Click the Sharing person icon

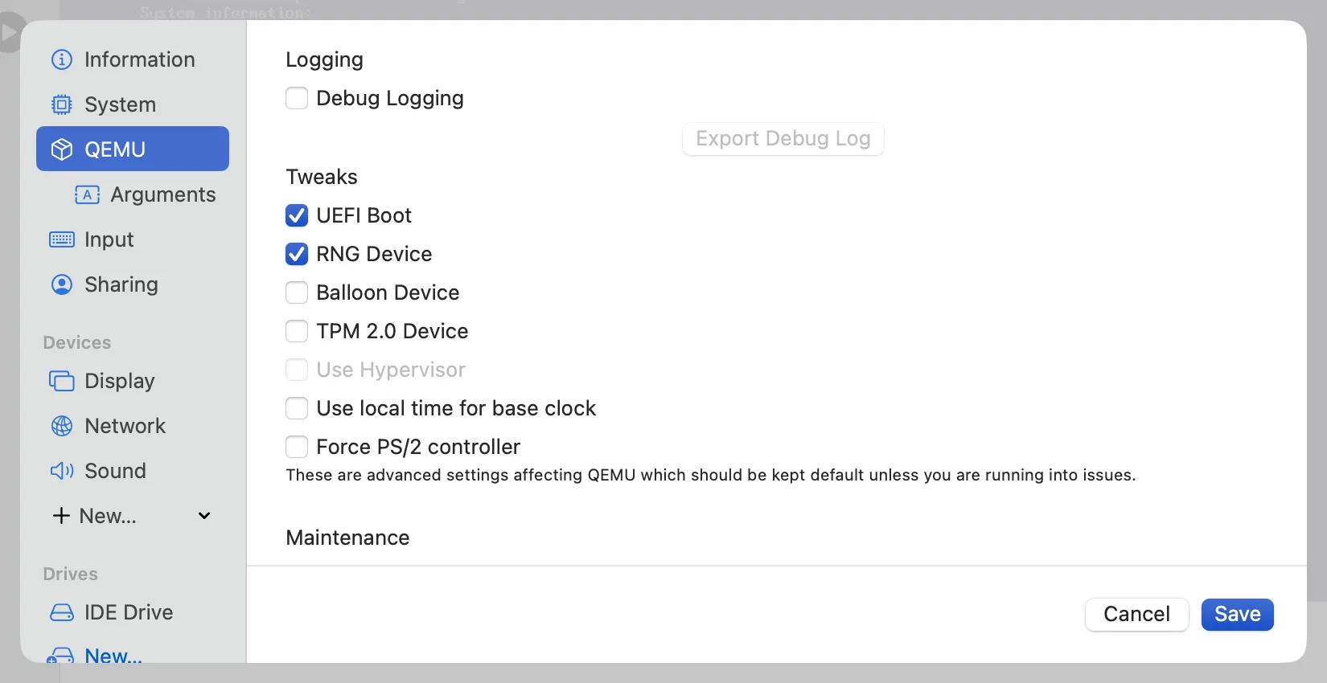tap(62, 284)
